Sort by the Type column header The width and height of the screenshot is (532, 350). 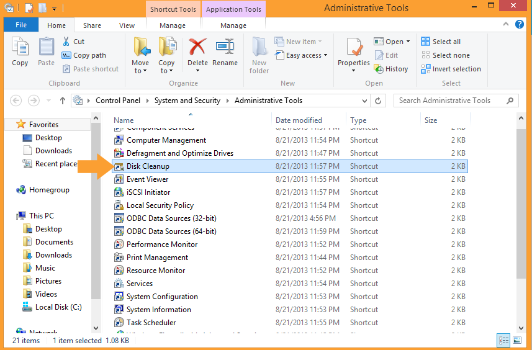click(x=383, y=120)
